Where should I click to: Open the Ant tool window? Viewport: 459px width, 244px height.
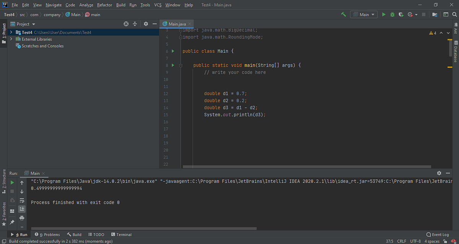pyautogui.click(x=455, y=28)
